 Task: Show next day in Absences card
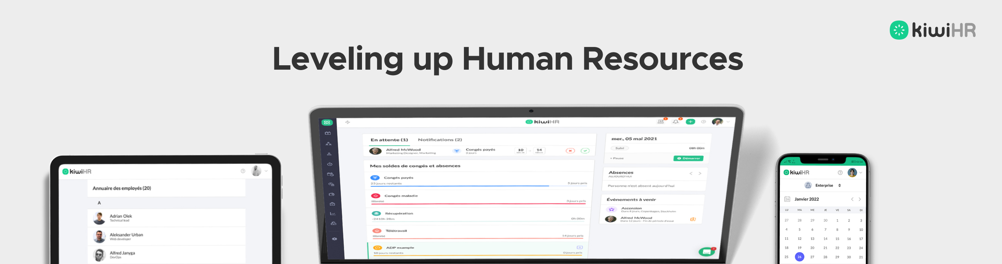[x=700, y=173]
